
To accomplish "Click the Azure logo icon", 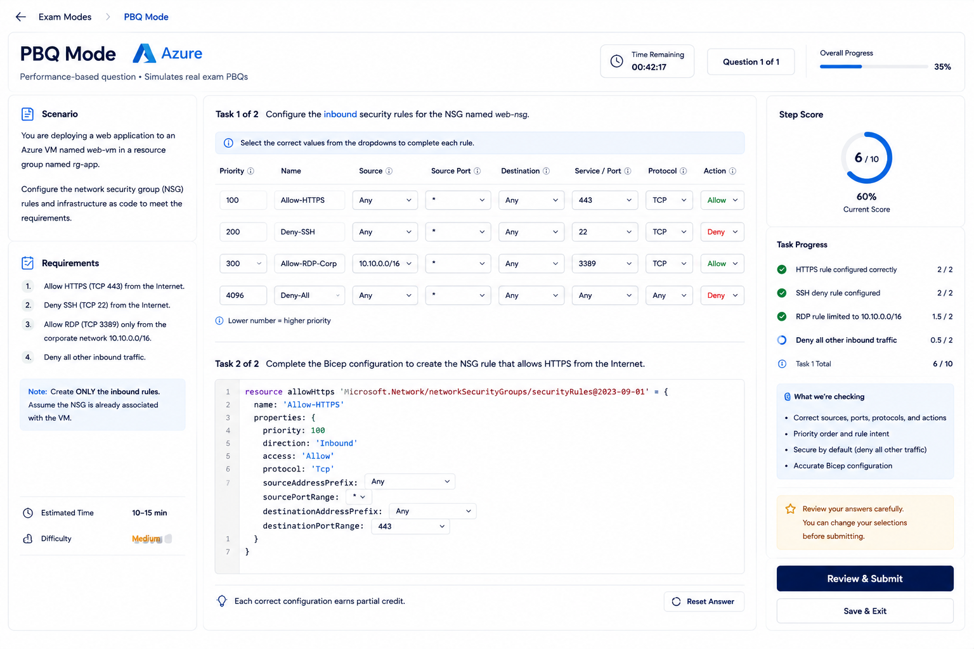I will [x=145, y=53].
